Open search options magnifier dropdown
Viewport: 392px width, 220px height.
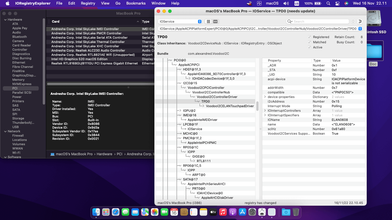coord(290,21)
